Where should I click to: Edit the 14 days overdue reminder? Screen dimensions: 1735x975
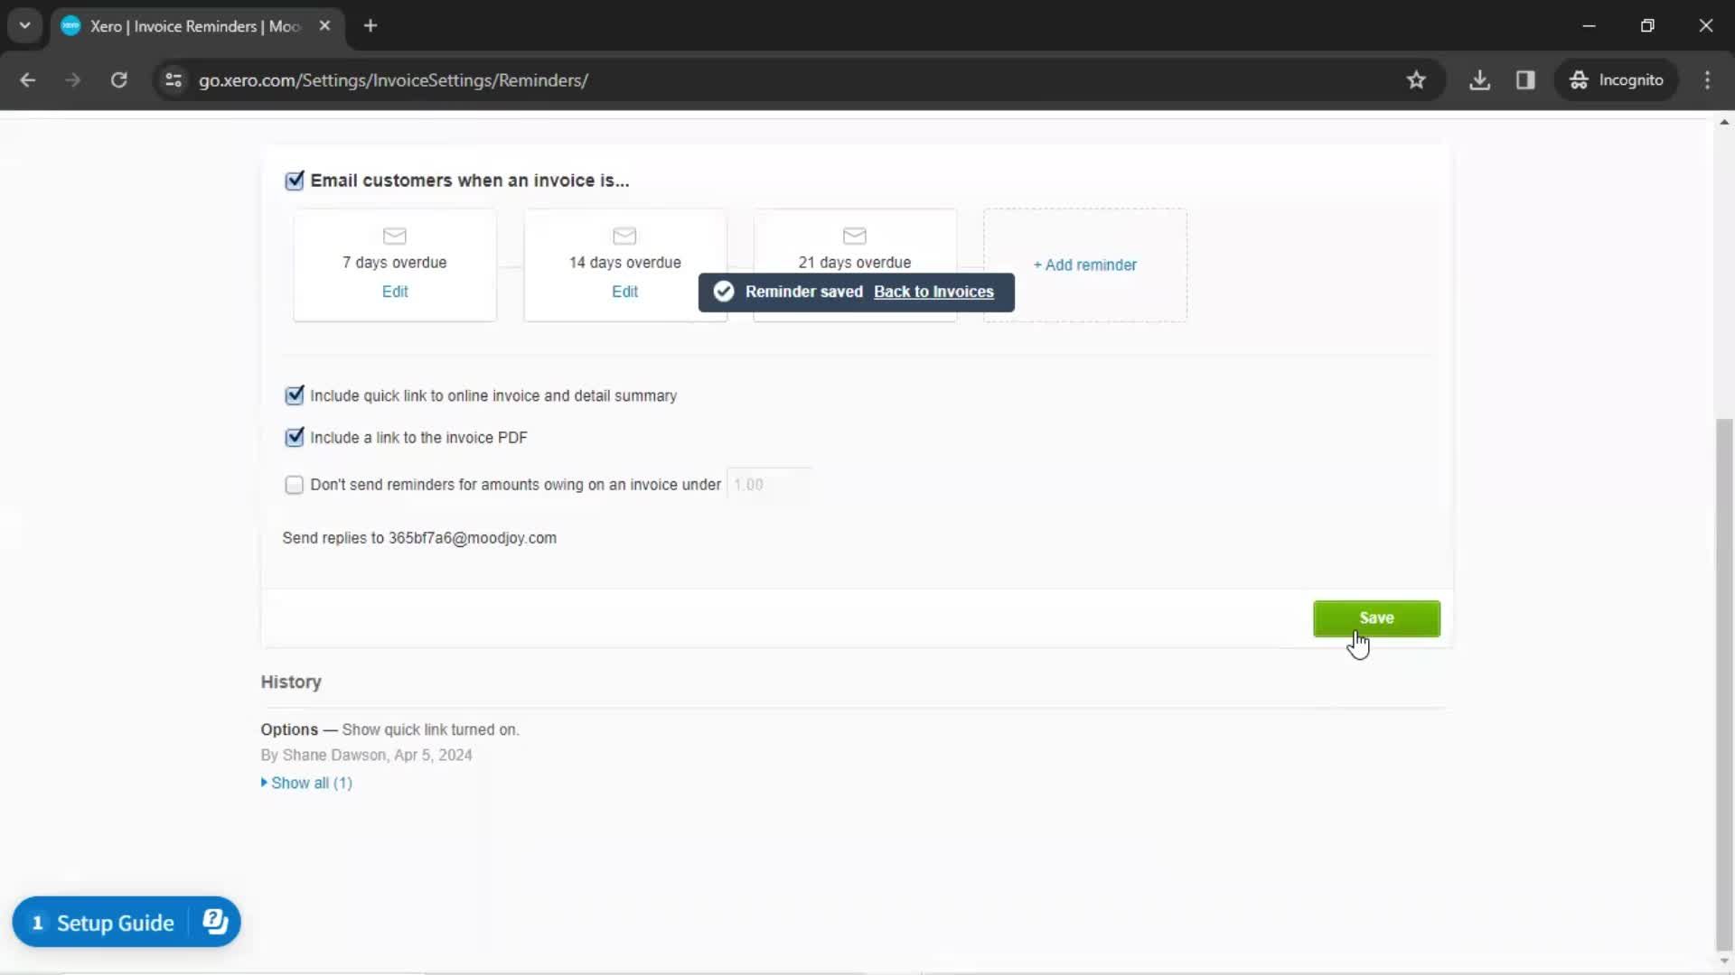(624, 292)
